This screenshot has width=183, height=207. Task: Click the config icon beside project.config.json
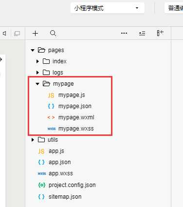click(x=42, y=185)
